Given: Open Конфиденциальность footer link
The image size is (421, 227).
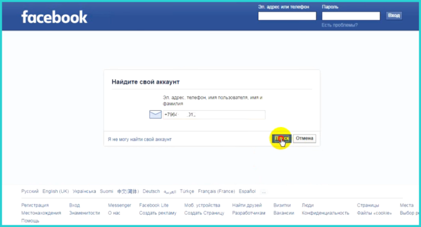Looking at the screenshot, I should [326, 213].
